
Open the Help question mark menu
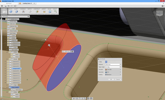(163, 6)
